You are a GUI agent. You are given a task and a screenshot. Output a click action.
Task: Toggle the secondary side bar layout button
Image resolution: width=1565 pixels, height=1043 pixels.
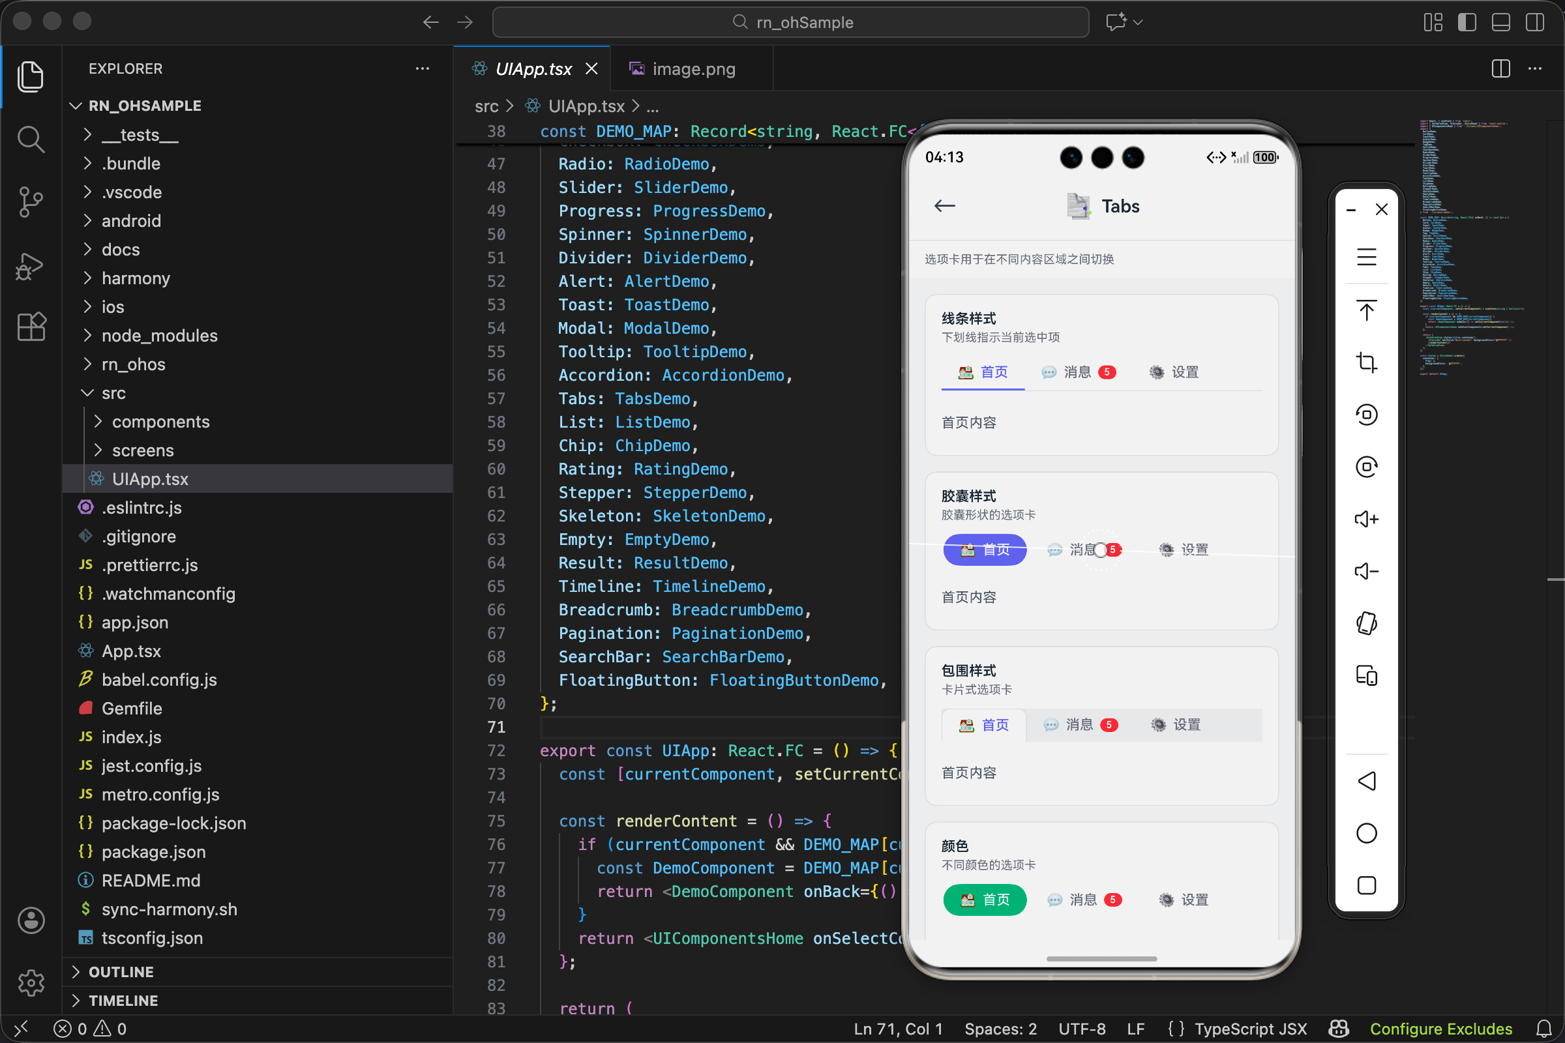1534,22
